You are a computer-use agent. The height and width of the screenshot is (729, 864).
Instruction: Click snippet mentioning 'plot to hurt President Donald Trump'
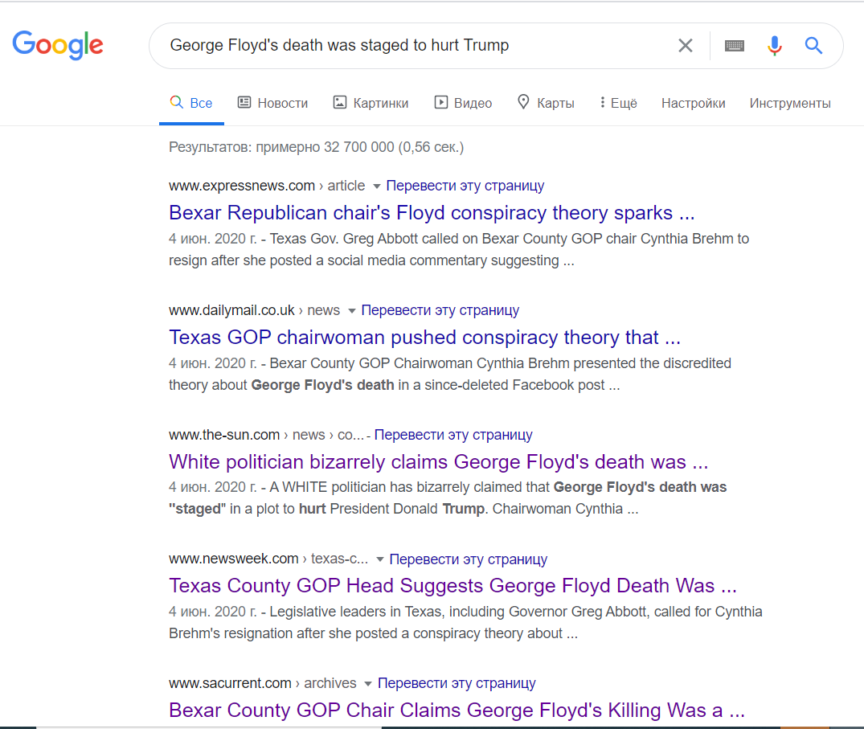pyautogui.click(x=448, y=498)
